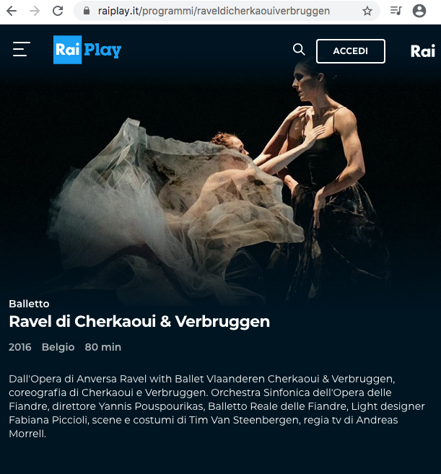Click the browser forward arrow

tap(35, 12)
